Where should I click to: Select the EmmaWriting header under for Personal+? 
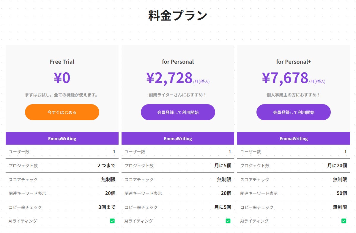(x=293, y=138)
